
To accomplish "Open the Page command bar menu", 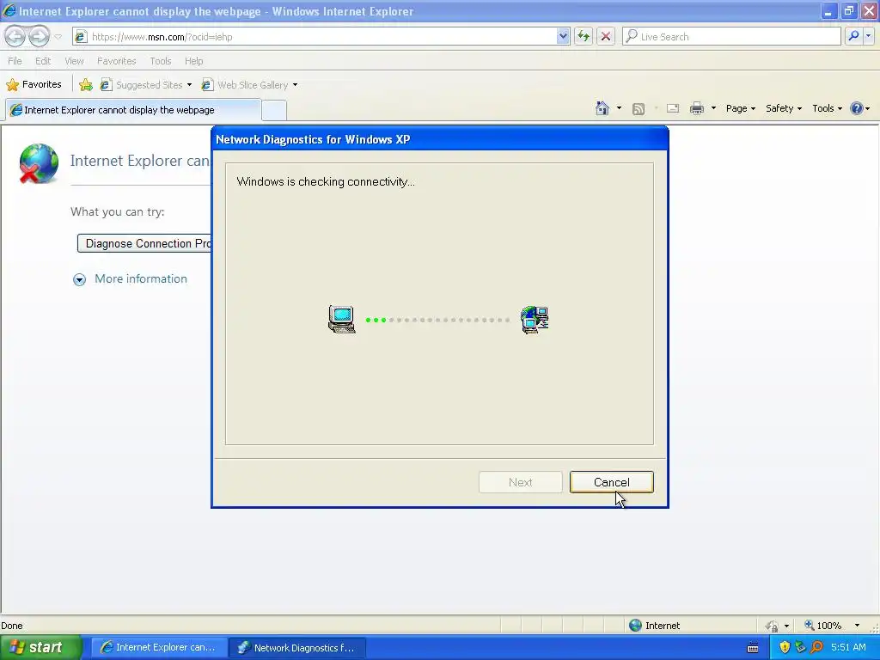I will click(740, 108).
